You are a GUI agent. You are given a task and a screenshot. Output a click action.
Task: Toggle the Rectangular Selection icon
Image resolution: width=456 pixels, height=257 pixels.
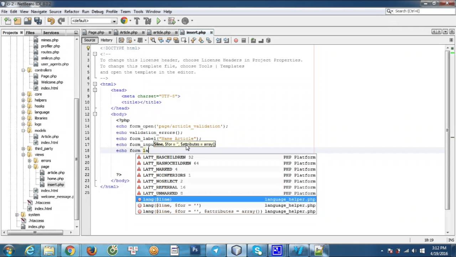tap(184, 40)
